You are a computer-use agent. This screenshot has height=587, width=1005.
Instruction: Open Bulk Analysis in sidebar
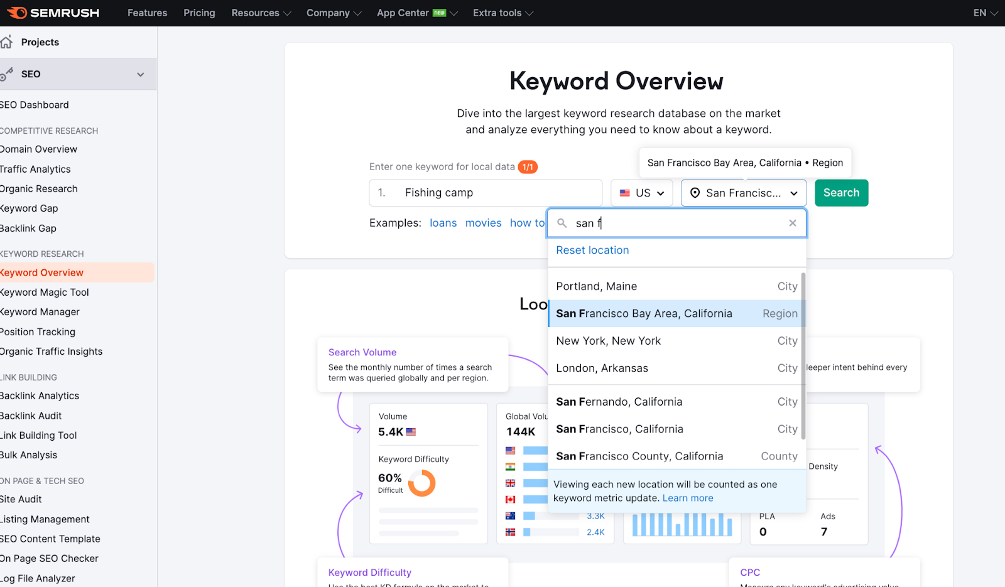pos(28,455)
